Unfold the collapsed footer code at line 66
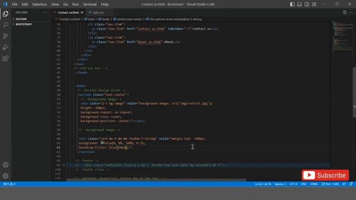The width and height of the screenshot is (356, 200). click(x=64, y=166)
